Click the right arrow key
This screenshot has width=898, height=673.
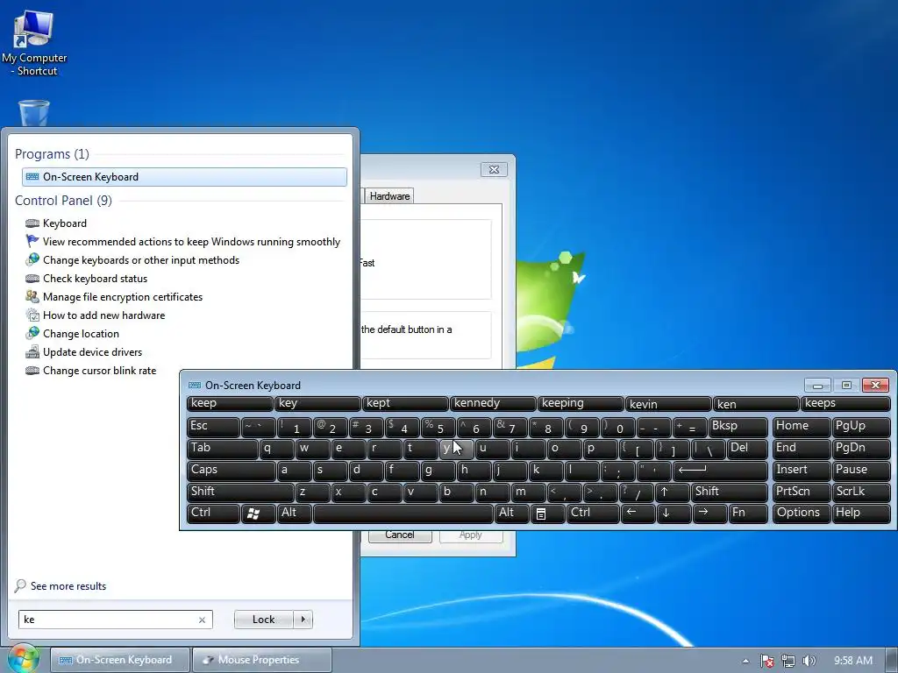(x=709, y=514)
